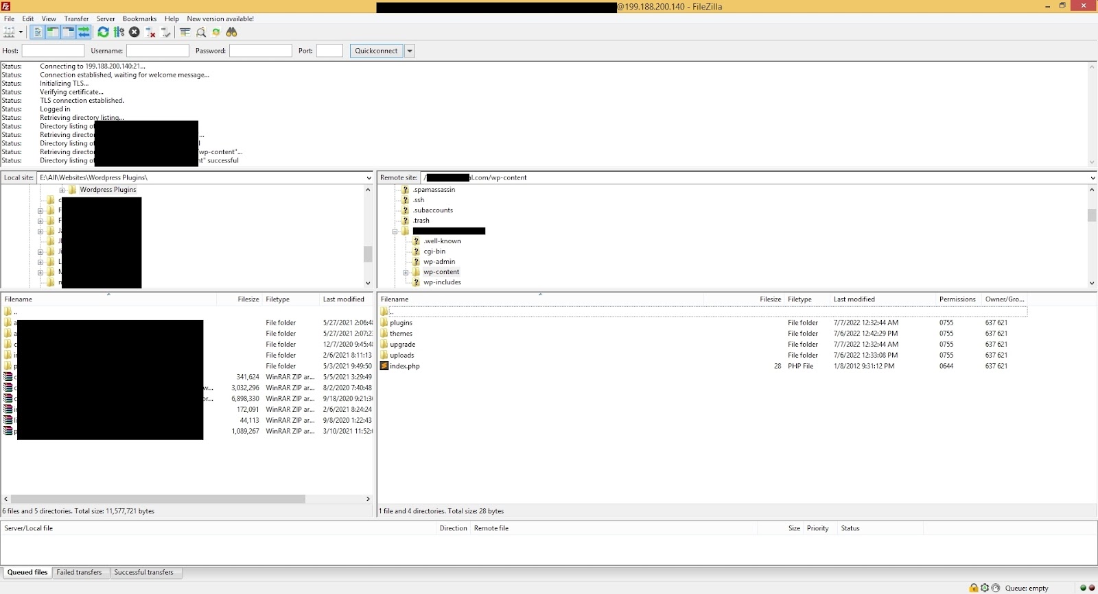The image size is (1098, 594).
Task: Select the .trash remote folder
Action: click(x=421, y=221)
